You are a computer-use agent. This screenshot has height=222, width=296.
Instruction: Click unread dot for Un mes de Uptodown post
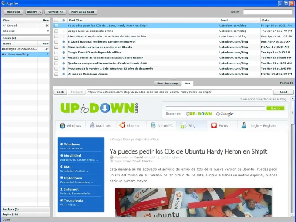point(64,74)
